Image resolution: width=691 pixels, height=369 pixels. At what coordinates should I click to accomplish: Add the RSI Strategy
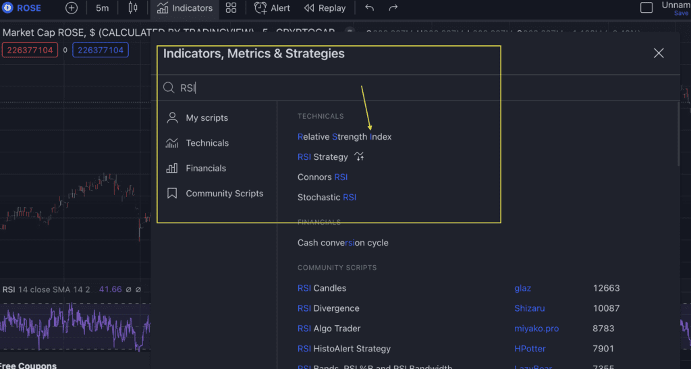(323, 157)
